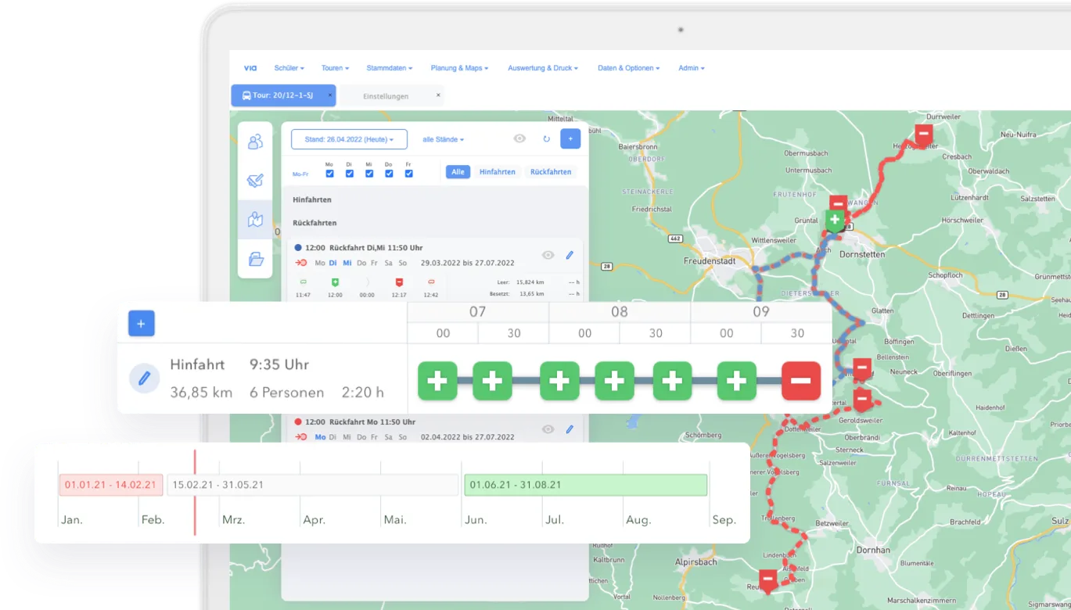Select the map view sidebar icon
The image size is (1071, 610).
(x=255, y=220)
